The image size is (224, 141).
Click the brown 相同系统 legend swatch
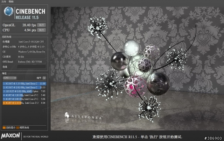pos(17,128)
